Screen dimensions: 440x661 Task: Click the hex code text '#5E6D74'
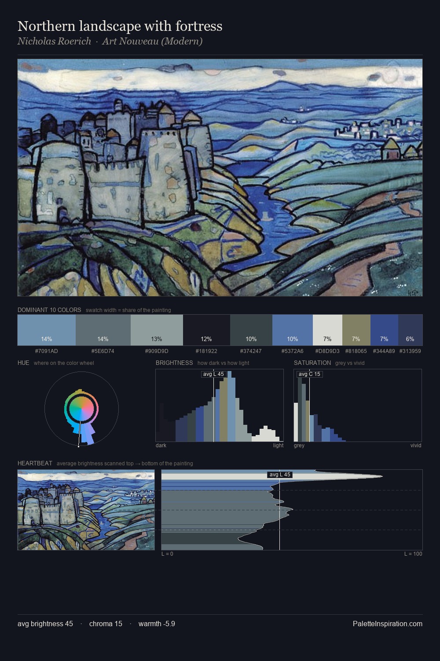pos(103,351)
